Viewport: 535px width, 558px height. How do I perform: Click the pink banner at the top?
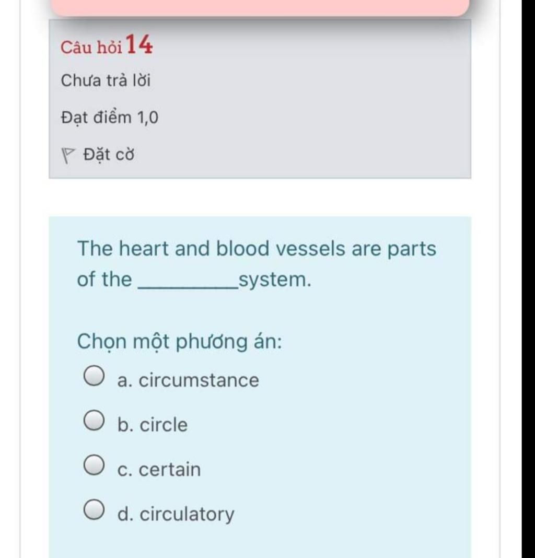(260, 7)
